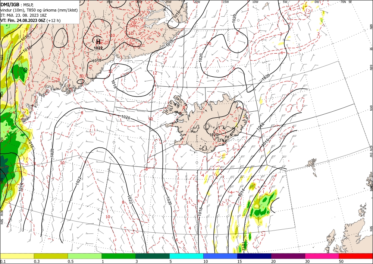Image resolution: width=373 pixels, height=264 pixels.
Task: Click the yellow 0.1–0.3 legend swatch
Action: click(17, 256)
